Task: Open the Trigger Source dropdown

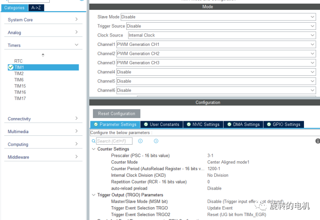Action: (x=221, y=26)
